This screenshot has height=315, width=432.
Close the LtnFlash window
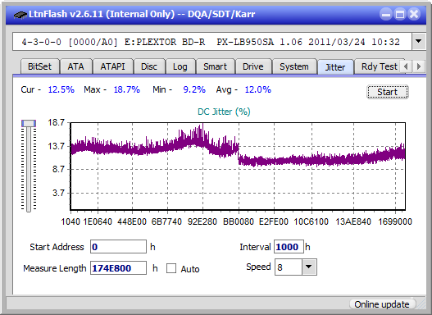click(414, 14)
